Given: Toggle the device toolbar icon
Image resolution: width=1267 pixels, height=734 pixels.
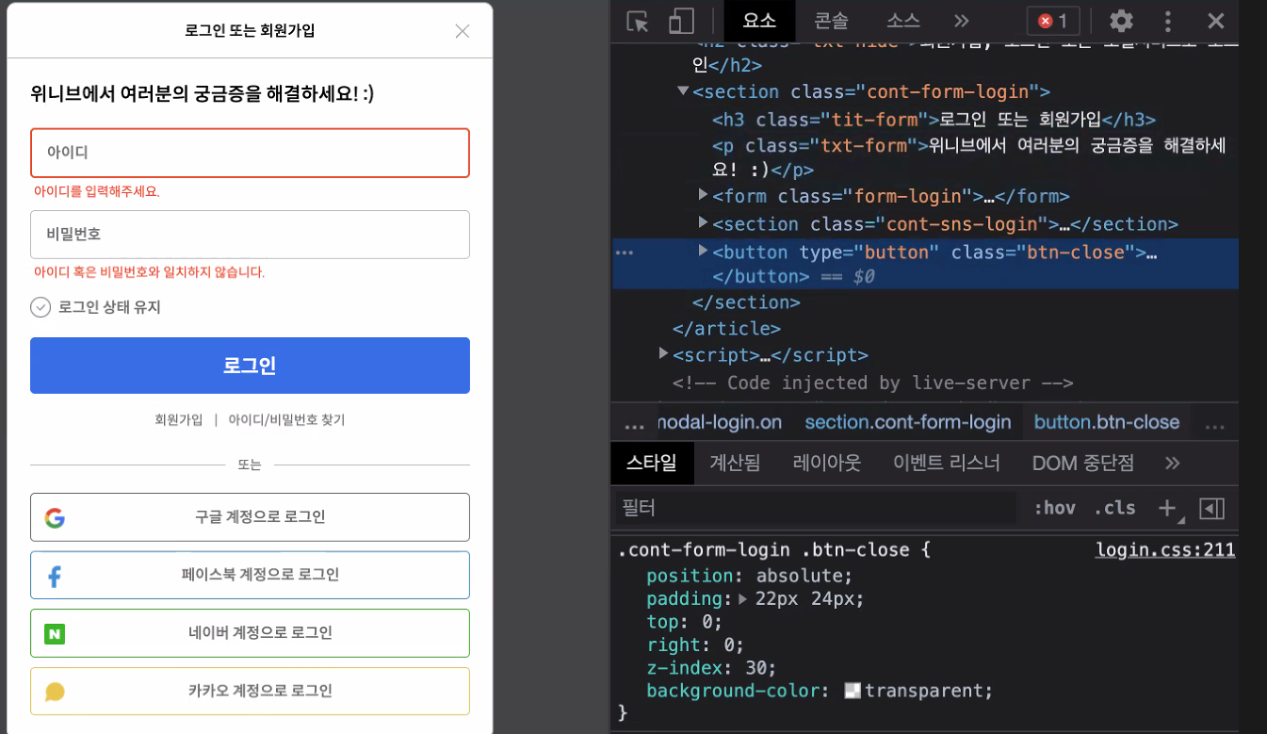Looking at the screenshot, I should pos(681,21).
